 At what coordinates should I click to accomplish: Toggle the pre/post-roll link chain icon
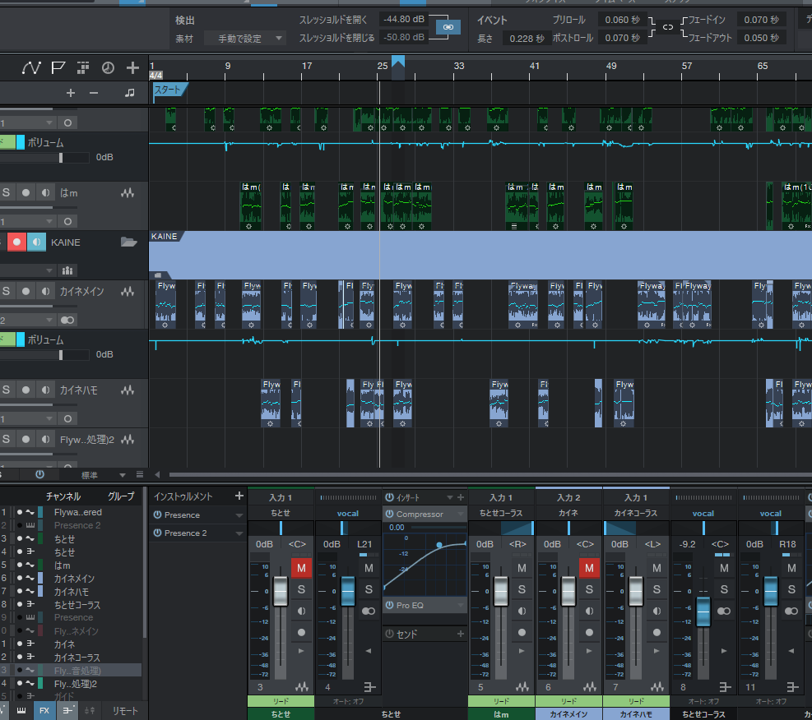coord(668,27)
